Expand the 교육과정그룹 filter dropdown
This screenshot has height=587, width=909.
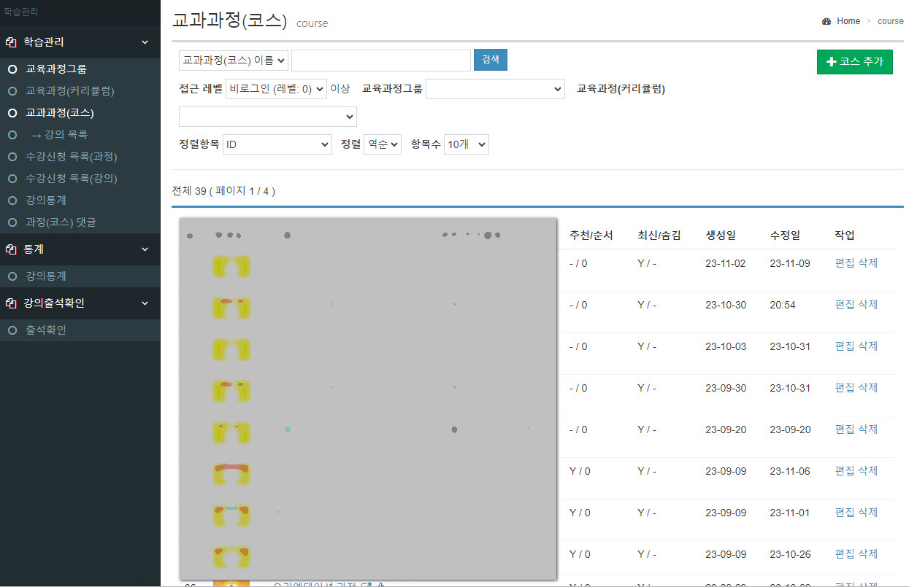pos(495,89)
